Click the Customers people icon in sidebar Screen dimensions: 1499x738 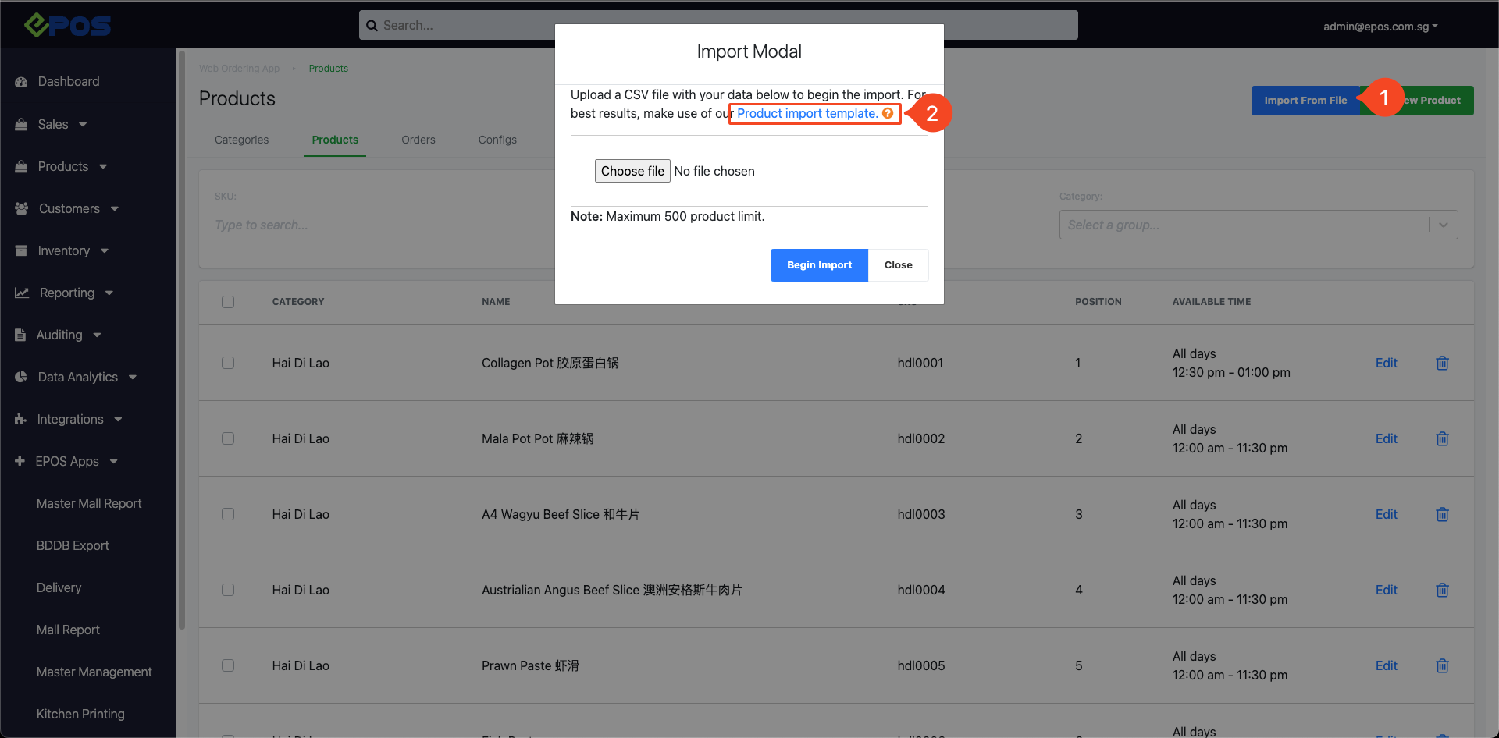tap(22, 208)
